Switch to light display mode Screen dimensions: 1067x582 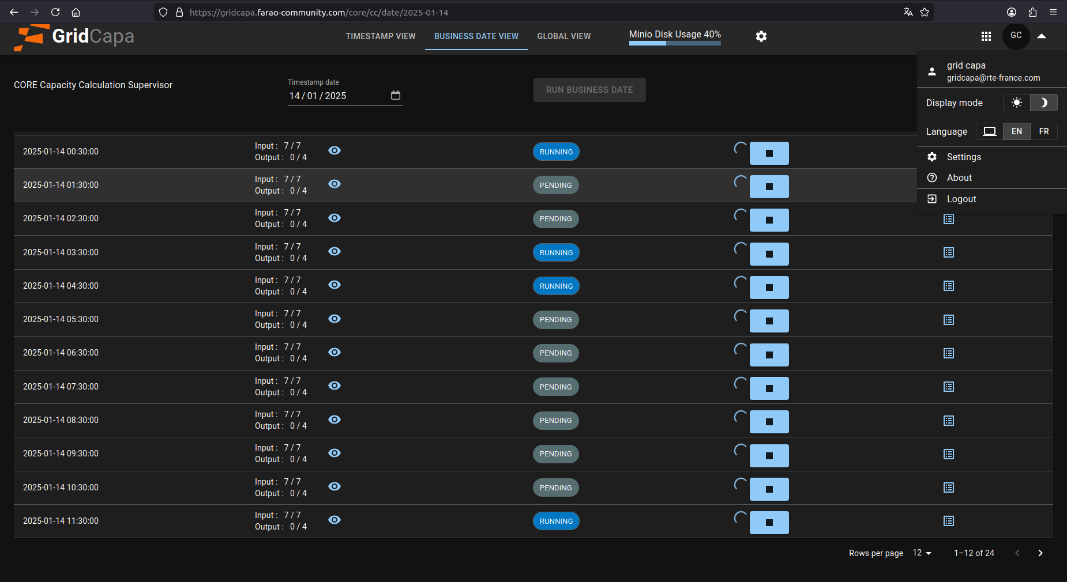coord(1016,103)
